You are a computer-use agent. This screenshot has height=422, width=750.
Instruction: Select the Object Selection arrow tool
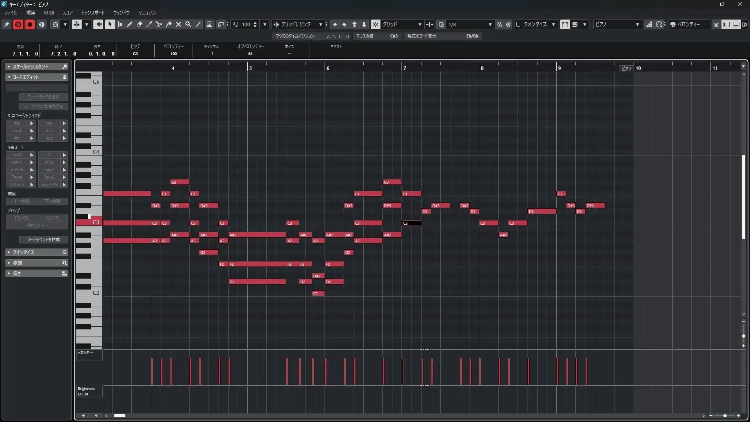(x=110, y=24)
